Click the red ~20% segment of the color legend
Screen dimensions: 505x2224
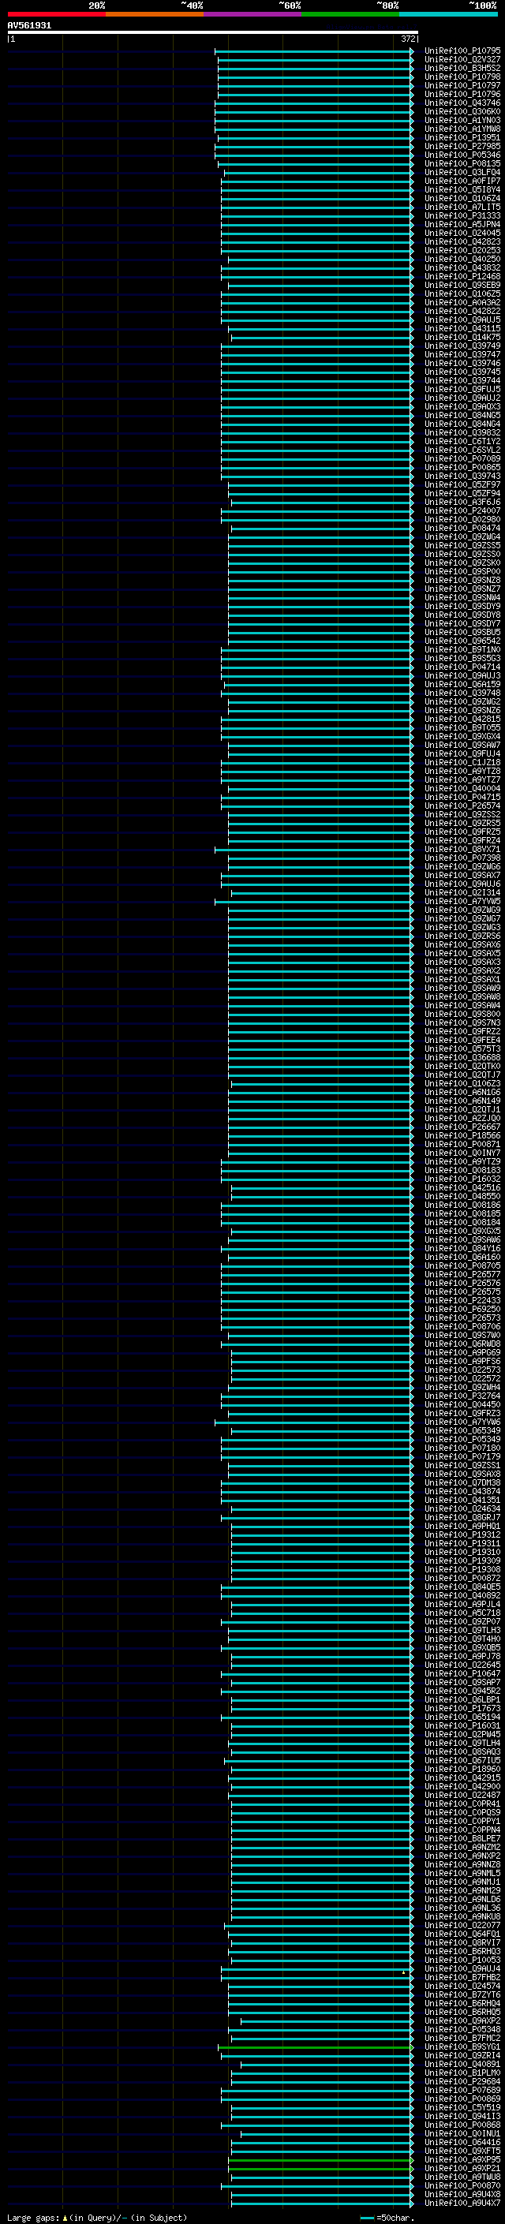(56, 14)
